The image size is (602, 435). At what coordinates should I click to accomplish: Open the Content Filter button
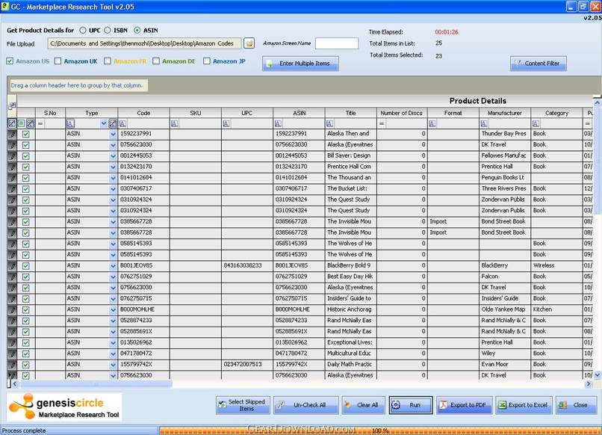pos(539,64)
